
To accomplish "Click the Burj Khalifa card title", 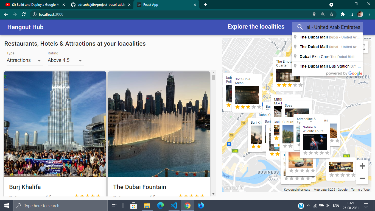I will [25, 187].
